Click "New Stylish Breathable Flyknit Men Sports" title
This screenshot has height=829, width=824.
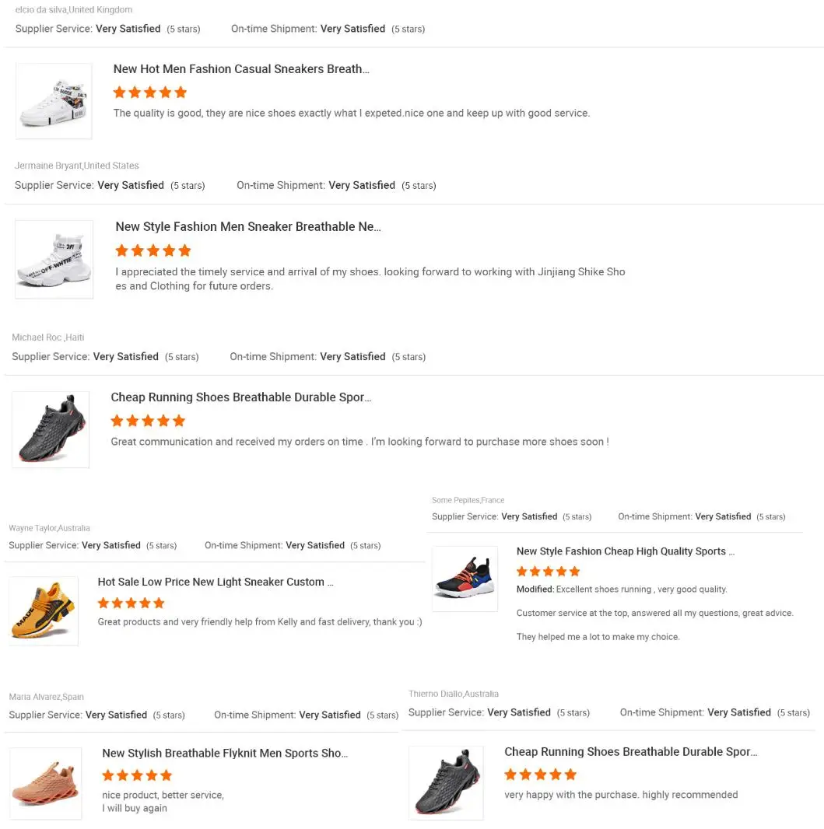(x=225, y=754)
